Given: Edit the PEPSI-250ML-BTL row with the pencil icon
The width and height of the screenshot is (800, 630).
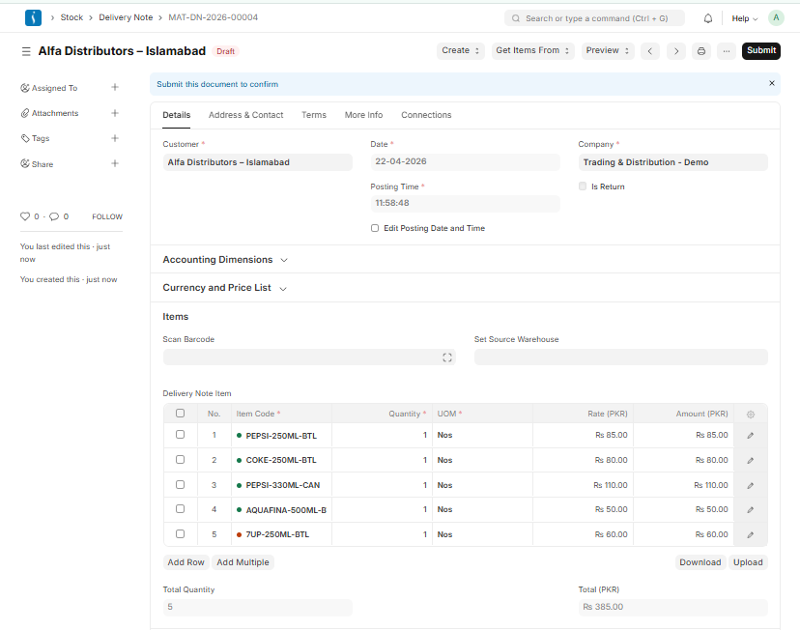Looking at the screenshot, I should 750,435.
